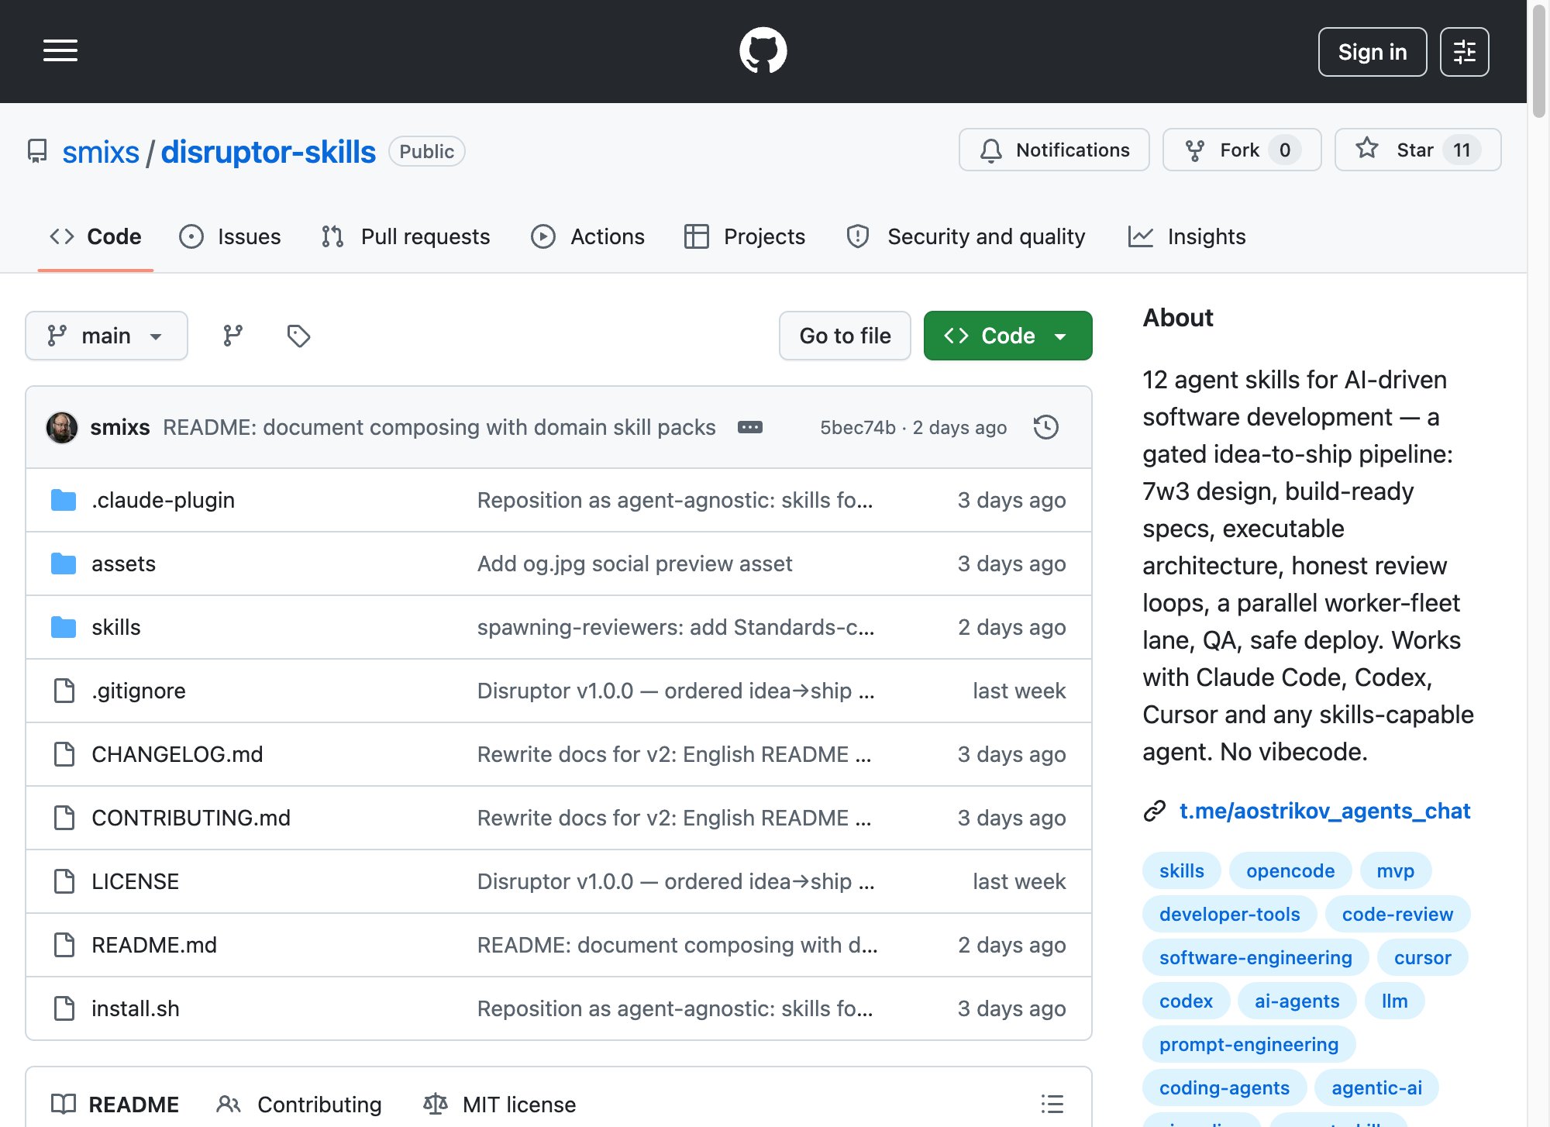The width and height of the screenshot is (1550, 1127).
Task: Click the ai-agents topic tag
Action: point(1297,1001)
